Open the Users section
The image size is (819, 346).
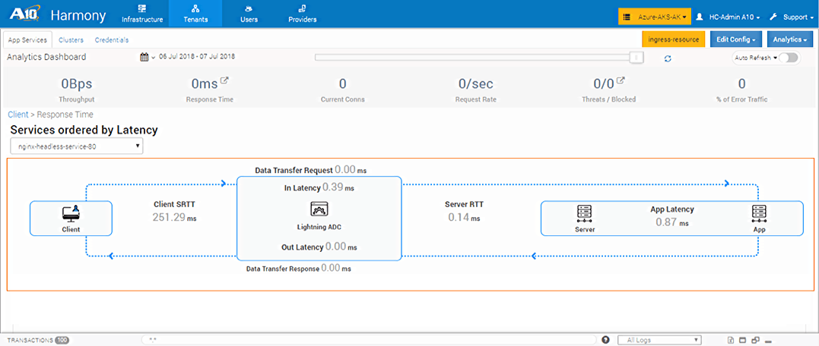pyautogui.click(x=249, y=14)
